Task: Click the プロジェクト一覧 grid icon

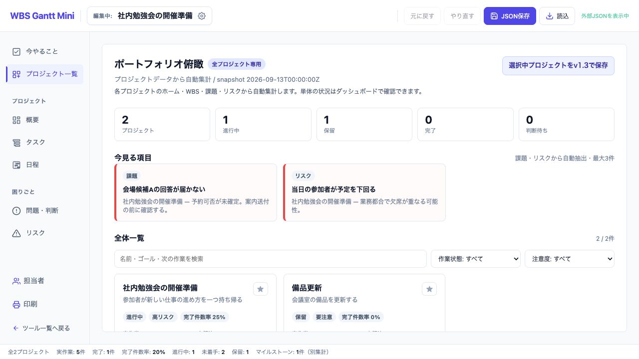Action: [x=16, y=74]
